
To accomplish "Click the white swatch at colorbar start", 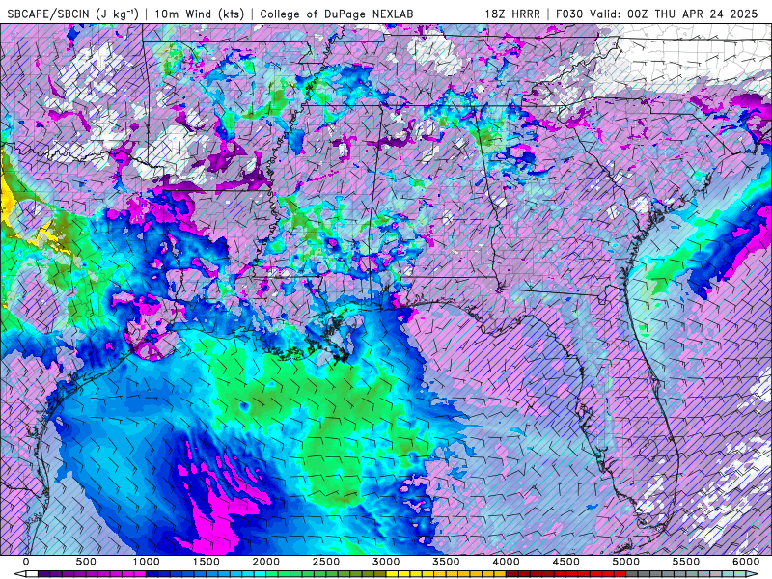I will (32, 573).
